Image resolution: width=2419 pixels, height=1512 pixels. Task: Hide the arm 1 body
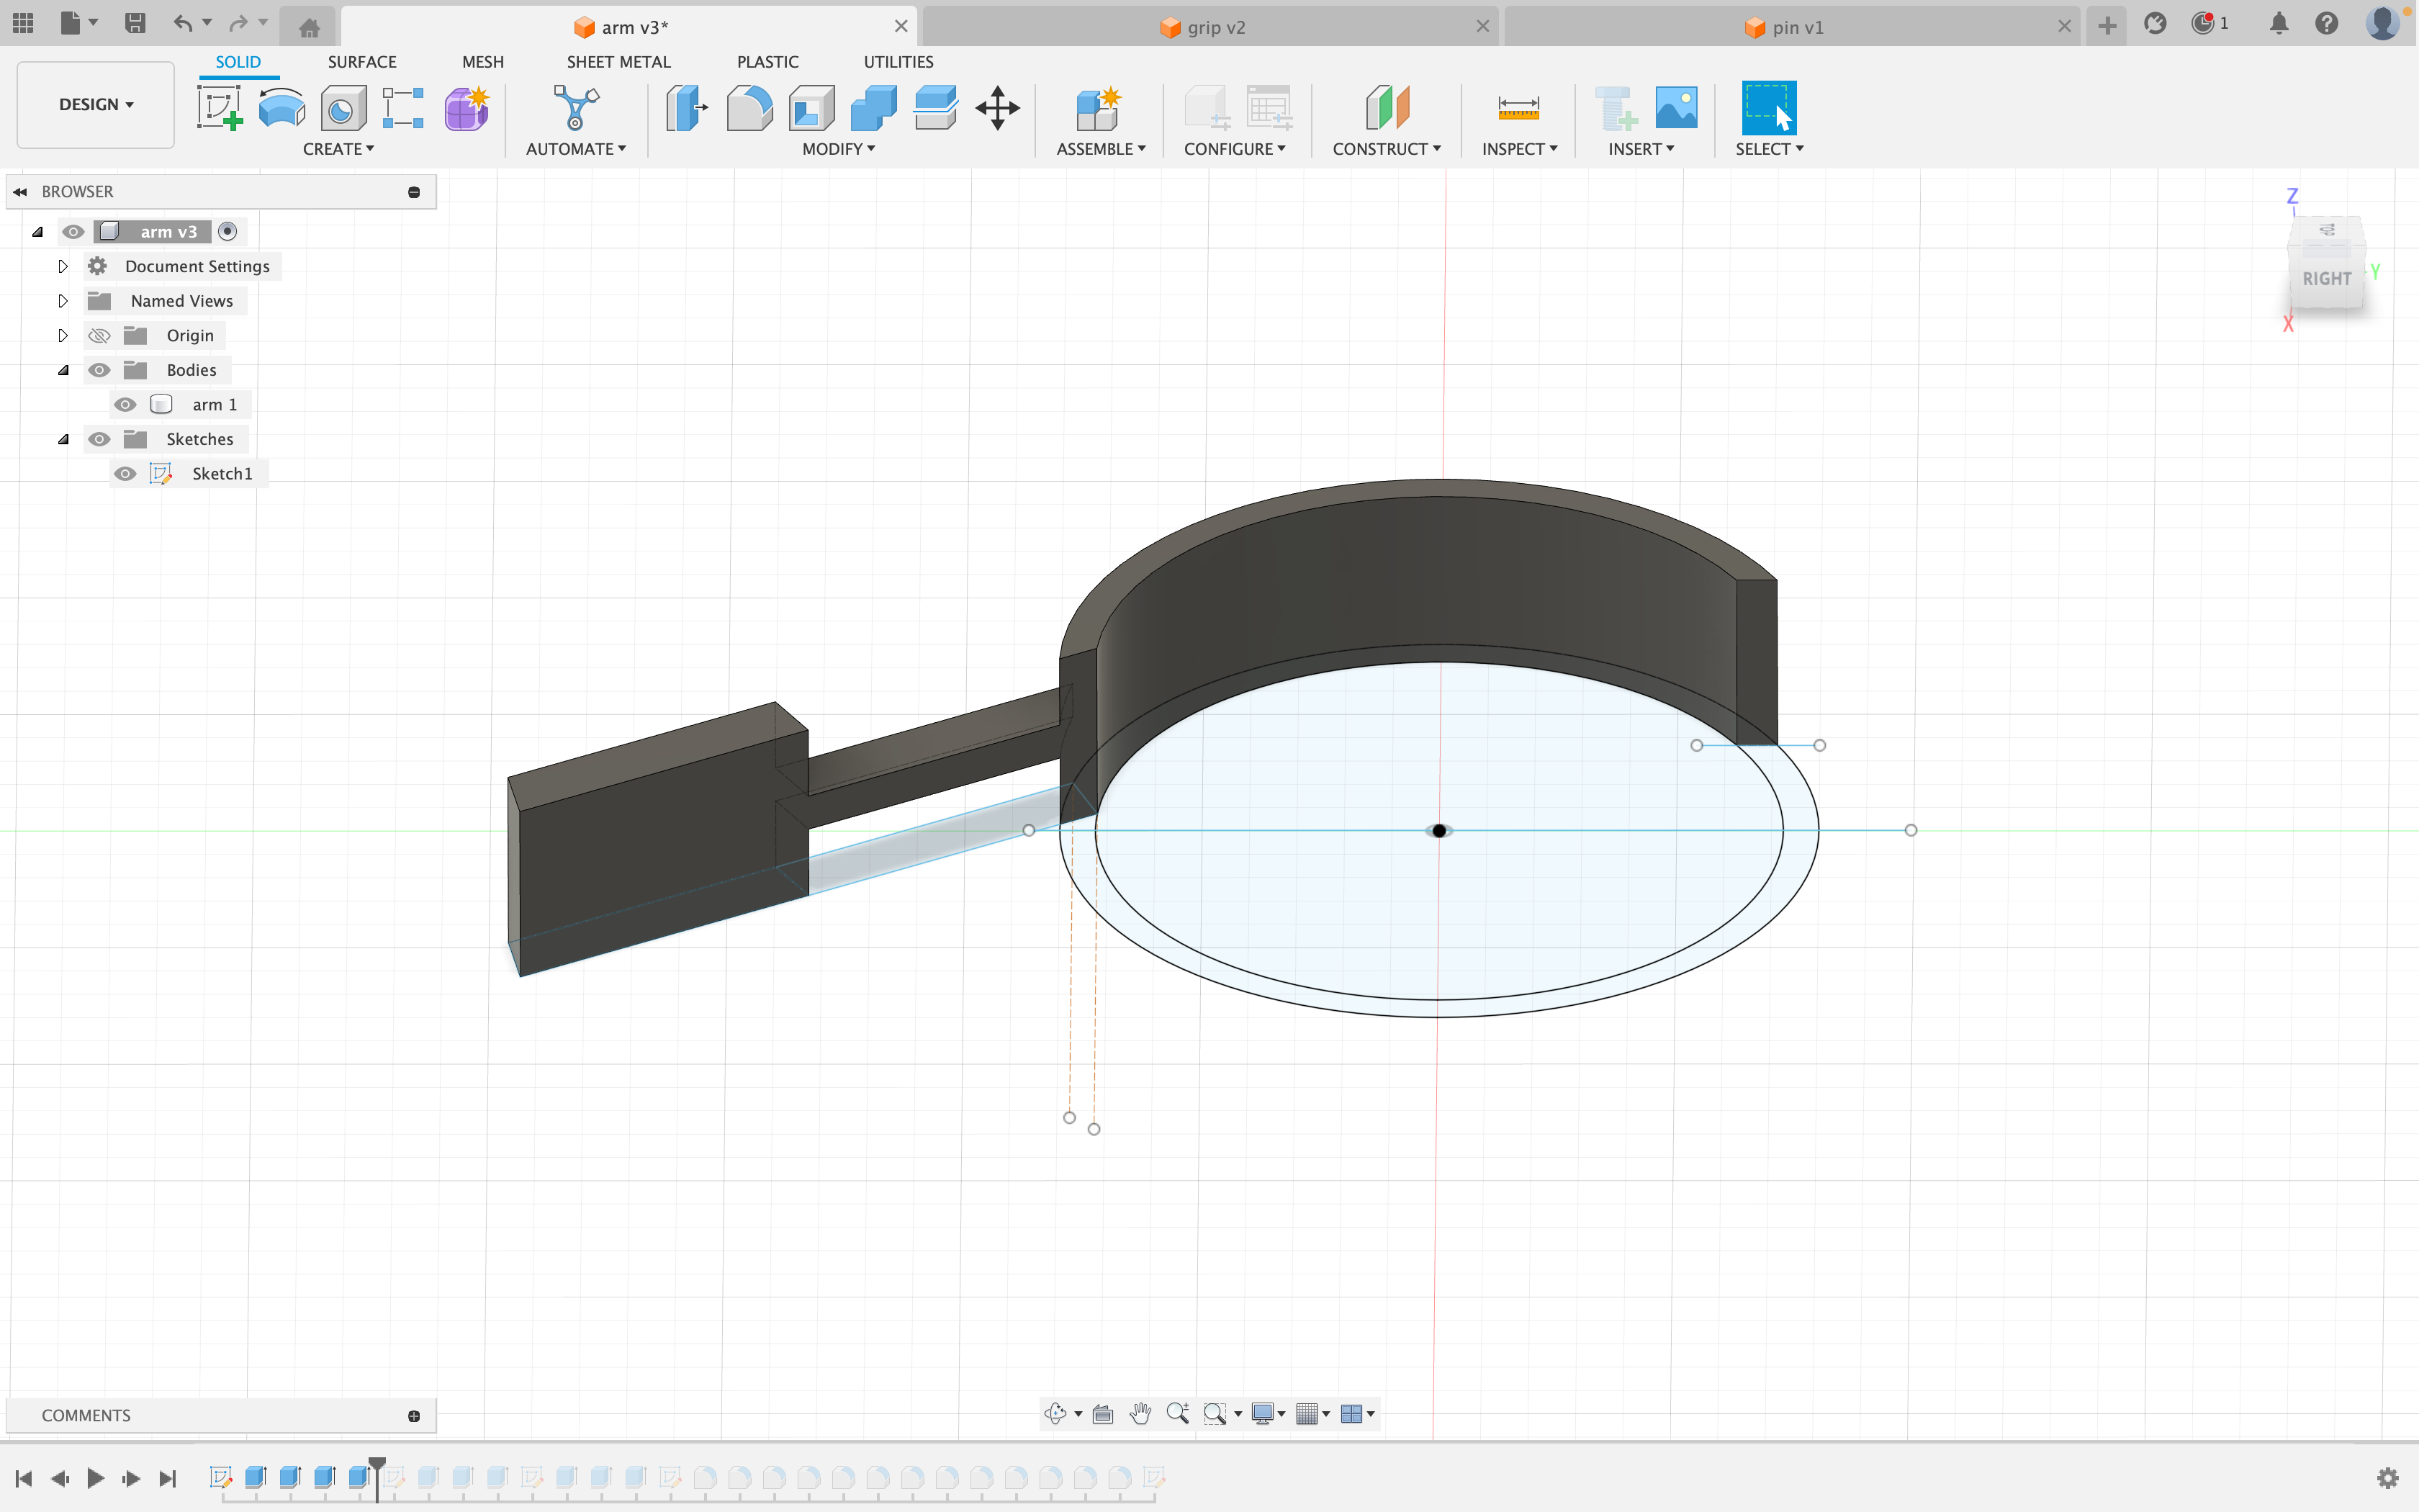(x=125, y=404)
